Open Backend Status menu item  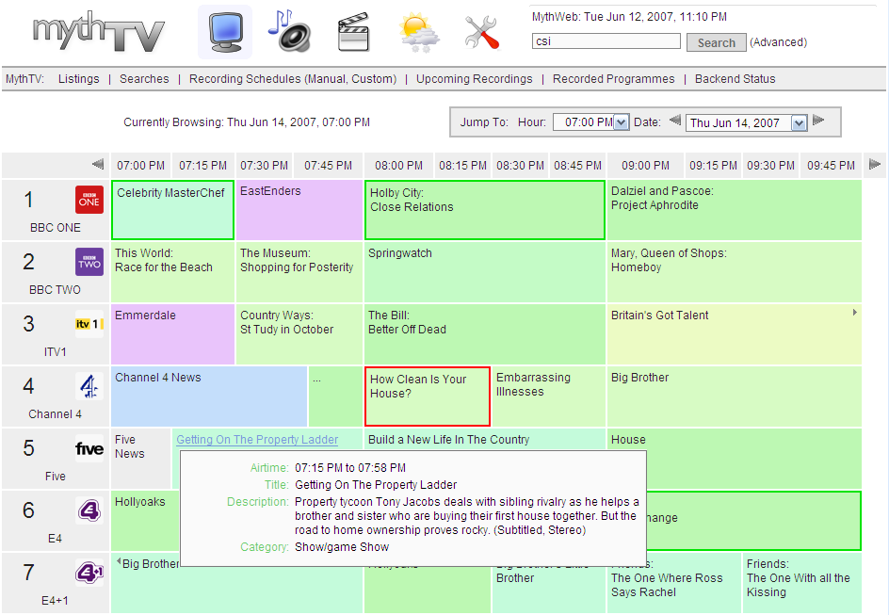tap(735, 79)
